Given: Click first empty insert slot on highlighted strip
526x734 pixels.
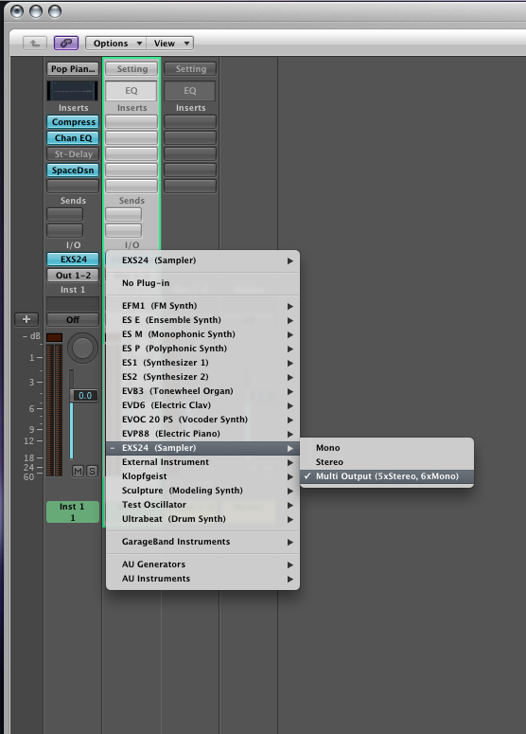Looking at the screenshot, I should pos(131,122).
